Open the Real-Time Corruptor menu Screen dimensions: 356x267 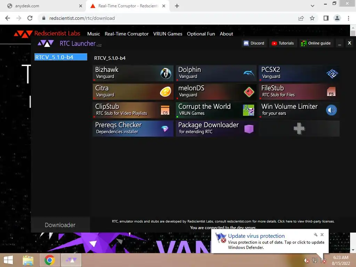tap(127, 34)
